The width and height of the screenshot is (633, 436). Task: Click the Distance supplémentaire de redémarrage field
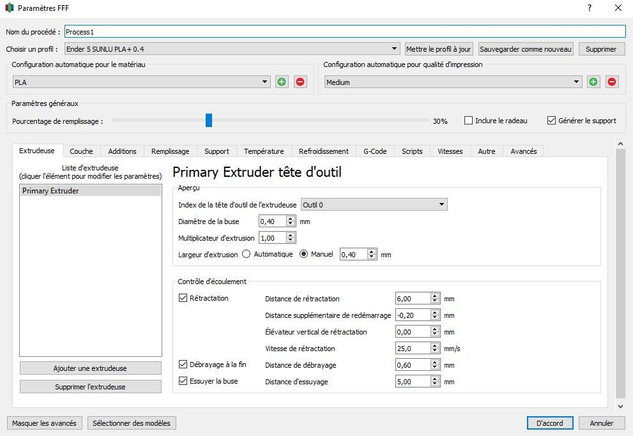coord(413,315)
